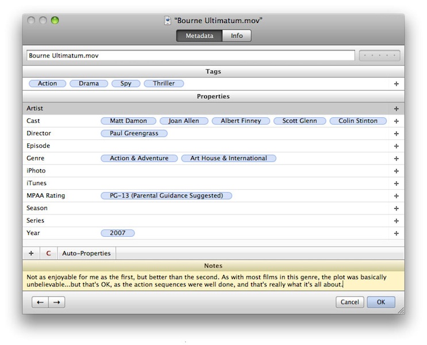Switch to the Info tab
Image resolution: width=427 pixels, height=345 pixels.
click(x=237, y=36)
